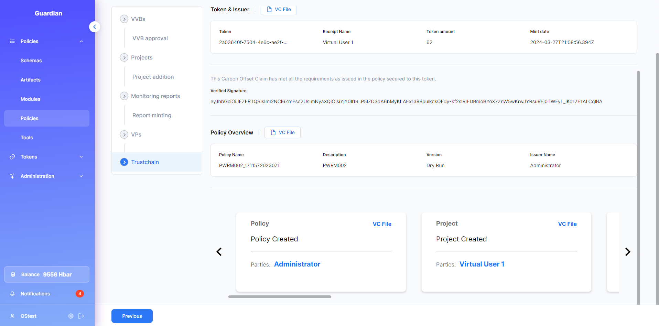Image resolution: width=659 pixels, height=326 pixels.
Task: Click the VVBs step circle icon
Action: (x=124, y=19)
